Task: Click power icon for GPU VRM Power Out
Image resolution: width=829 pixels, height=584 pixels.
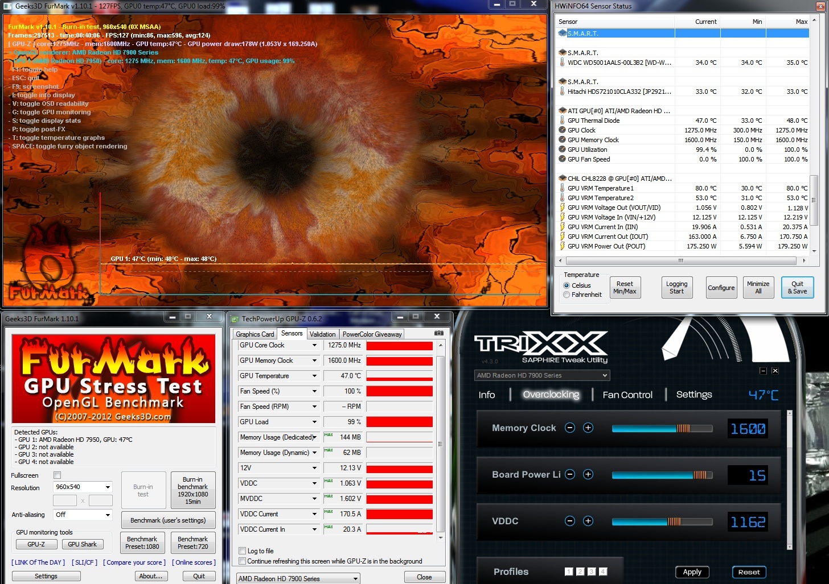Action: [563, 246]
